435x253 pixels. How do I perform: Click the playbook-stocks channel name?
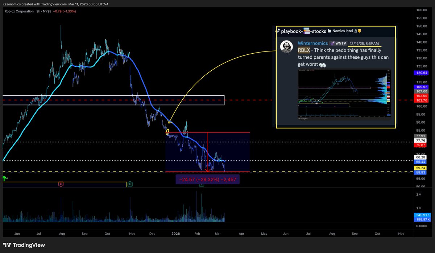[303, 31]
